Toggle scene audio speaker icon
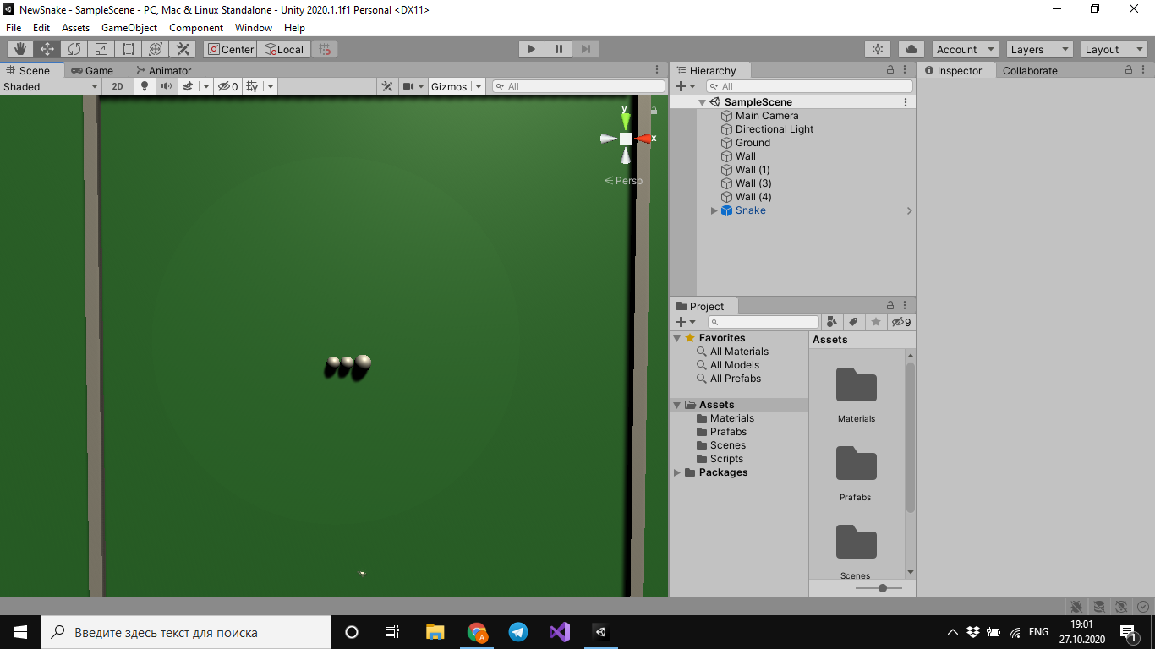1155x649 pixels. coord(167,86)
